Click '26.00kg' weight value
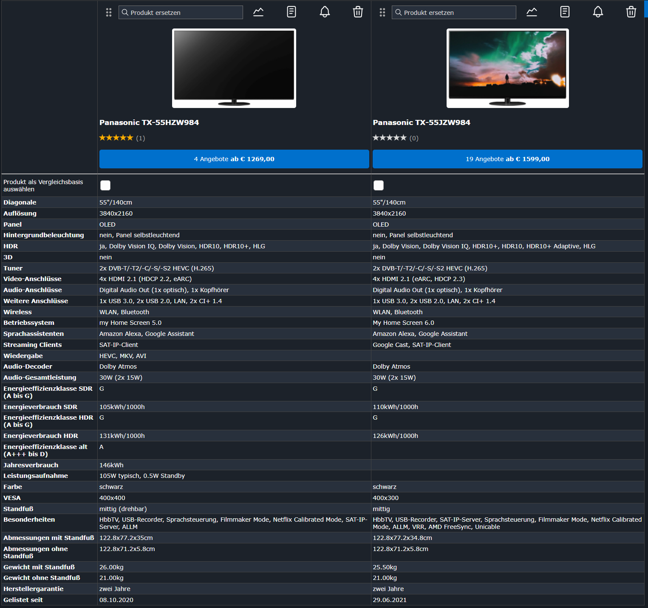Viewport: 648px width, 608px height. click(x=111, y=567)
